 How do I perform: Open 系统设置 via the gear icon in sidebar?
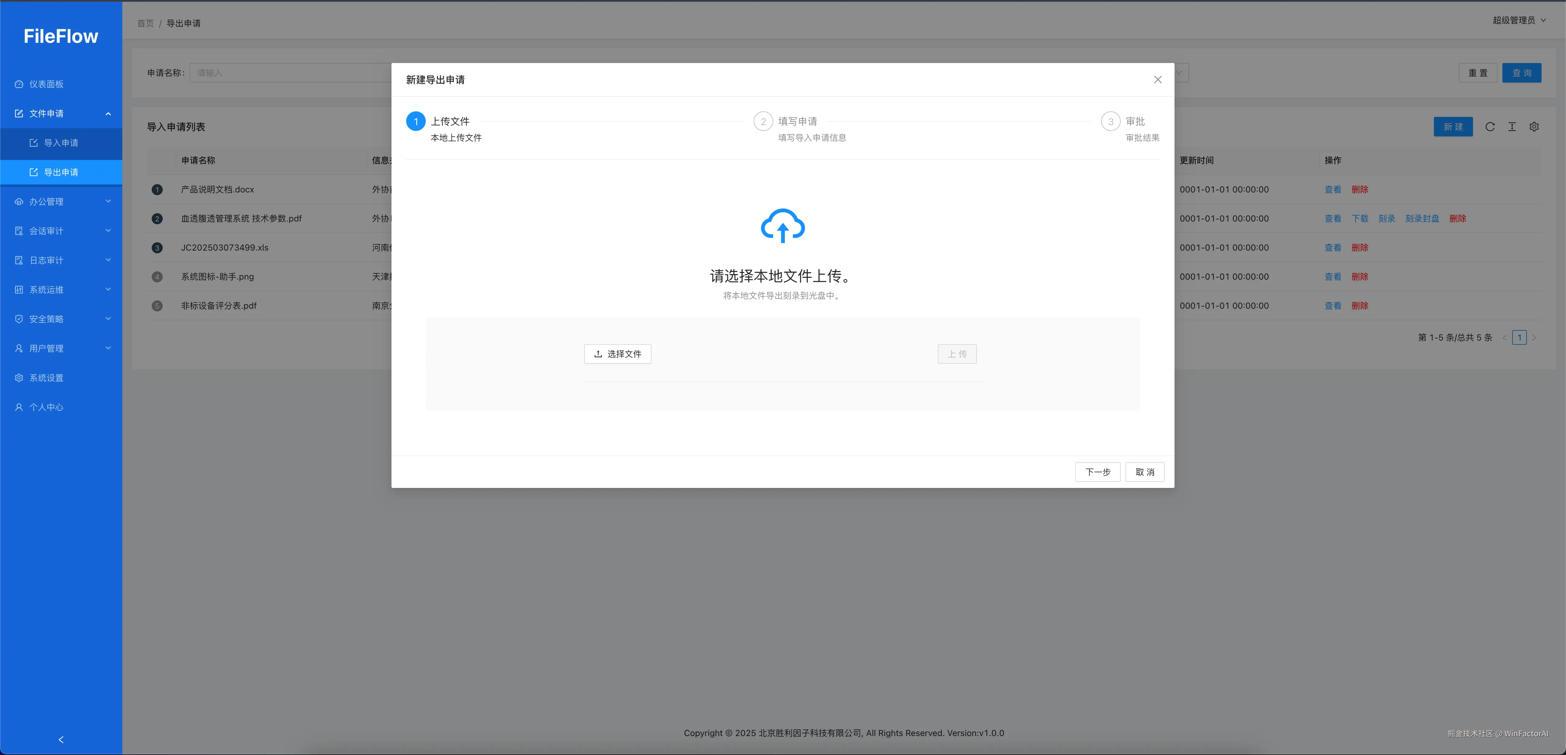click(18, 377)
